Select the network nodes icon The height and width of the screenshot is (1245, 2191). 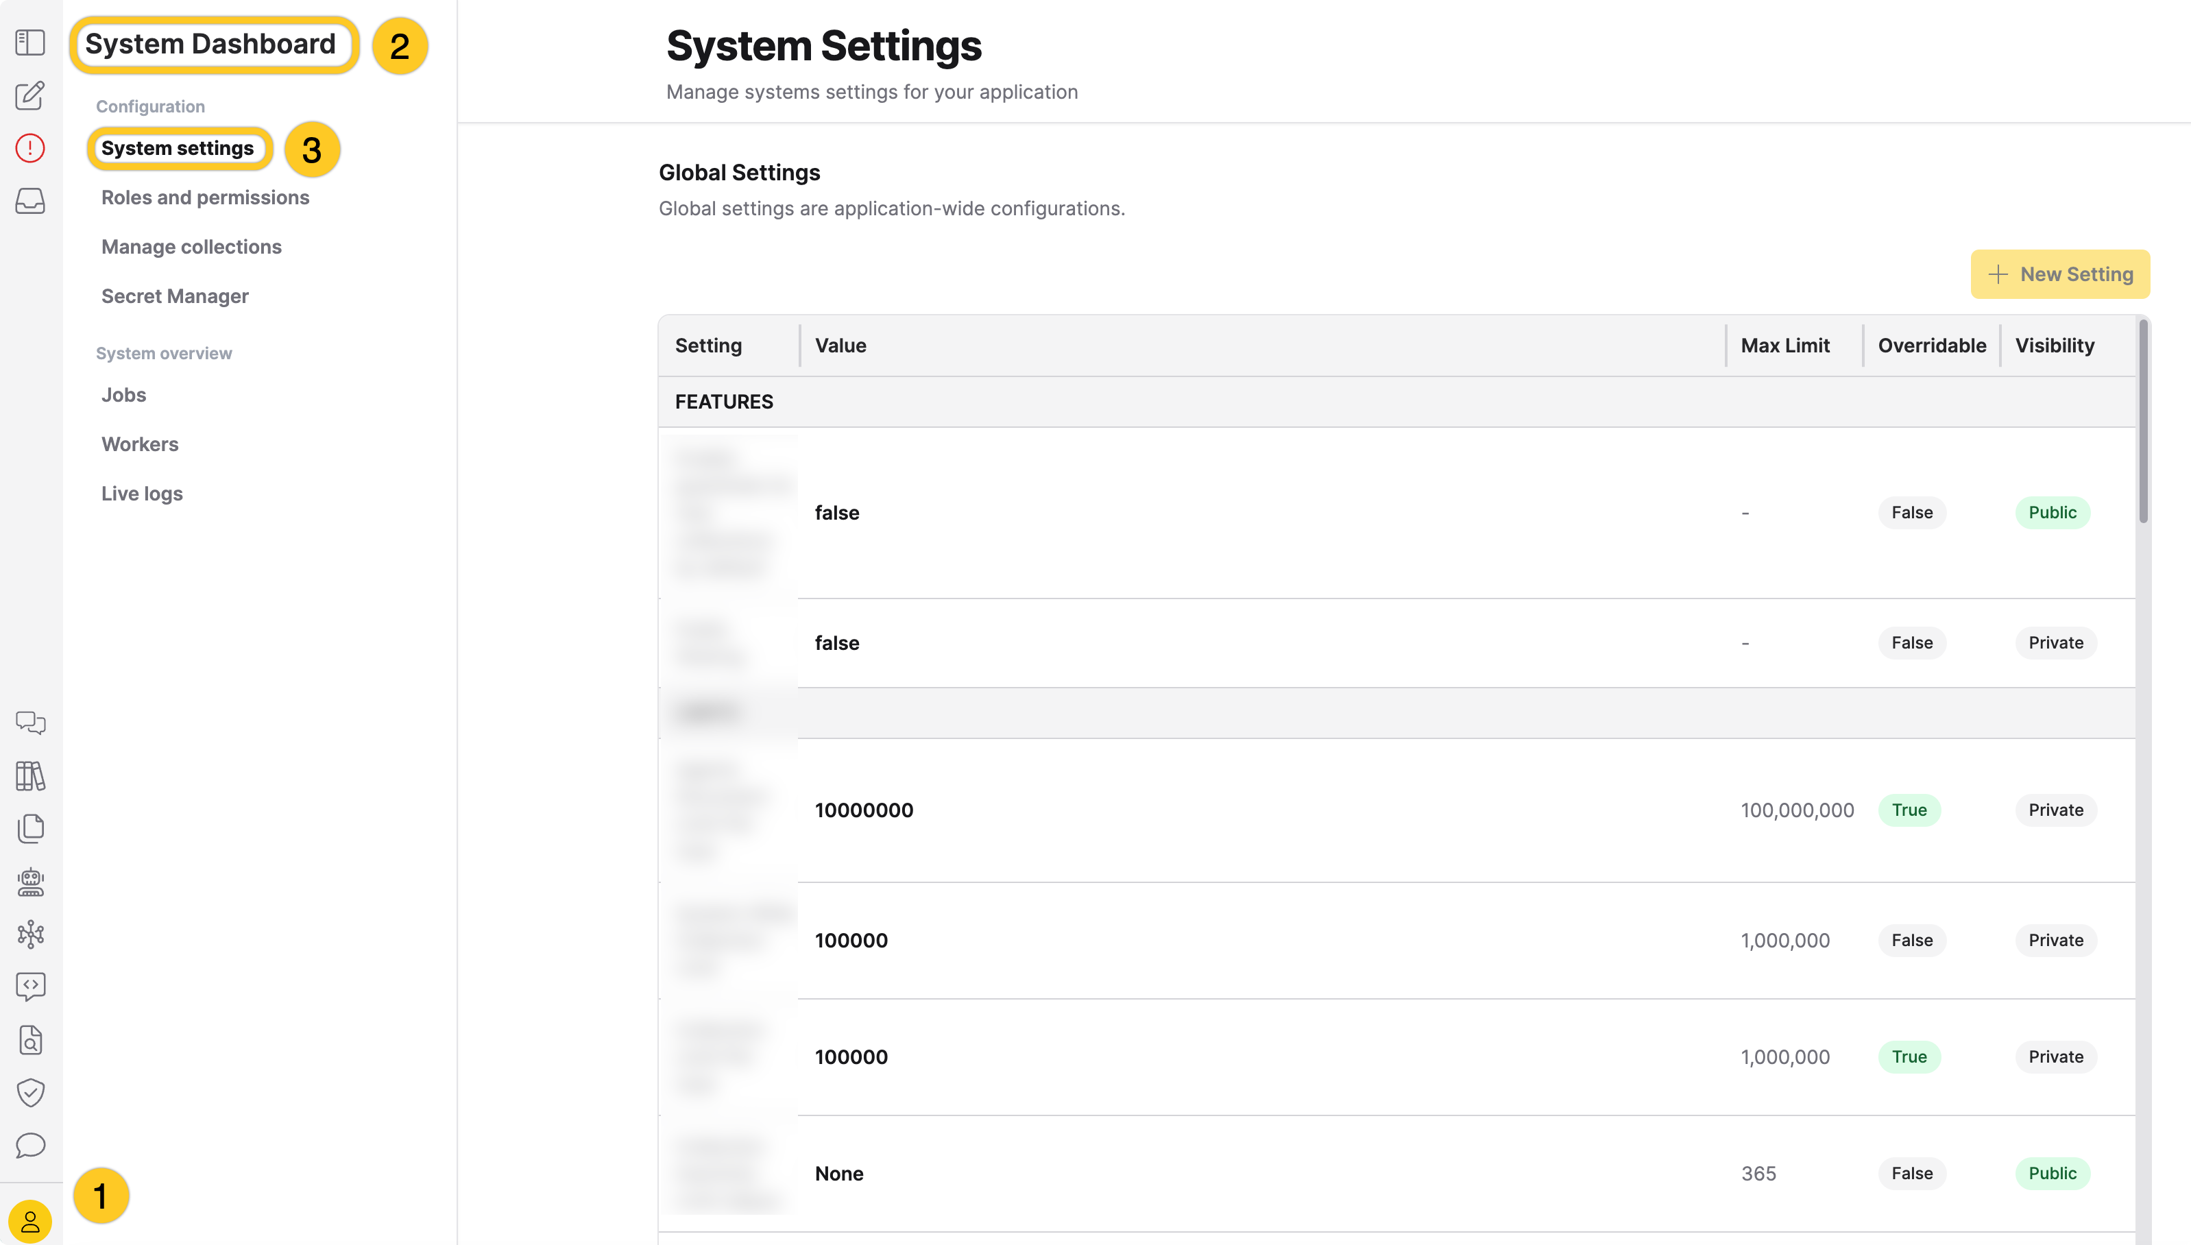[30, 934]
